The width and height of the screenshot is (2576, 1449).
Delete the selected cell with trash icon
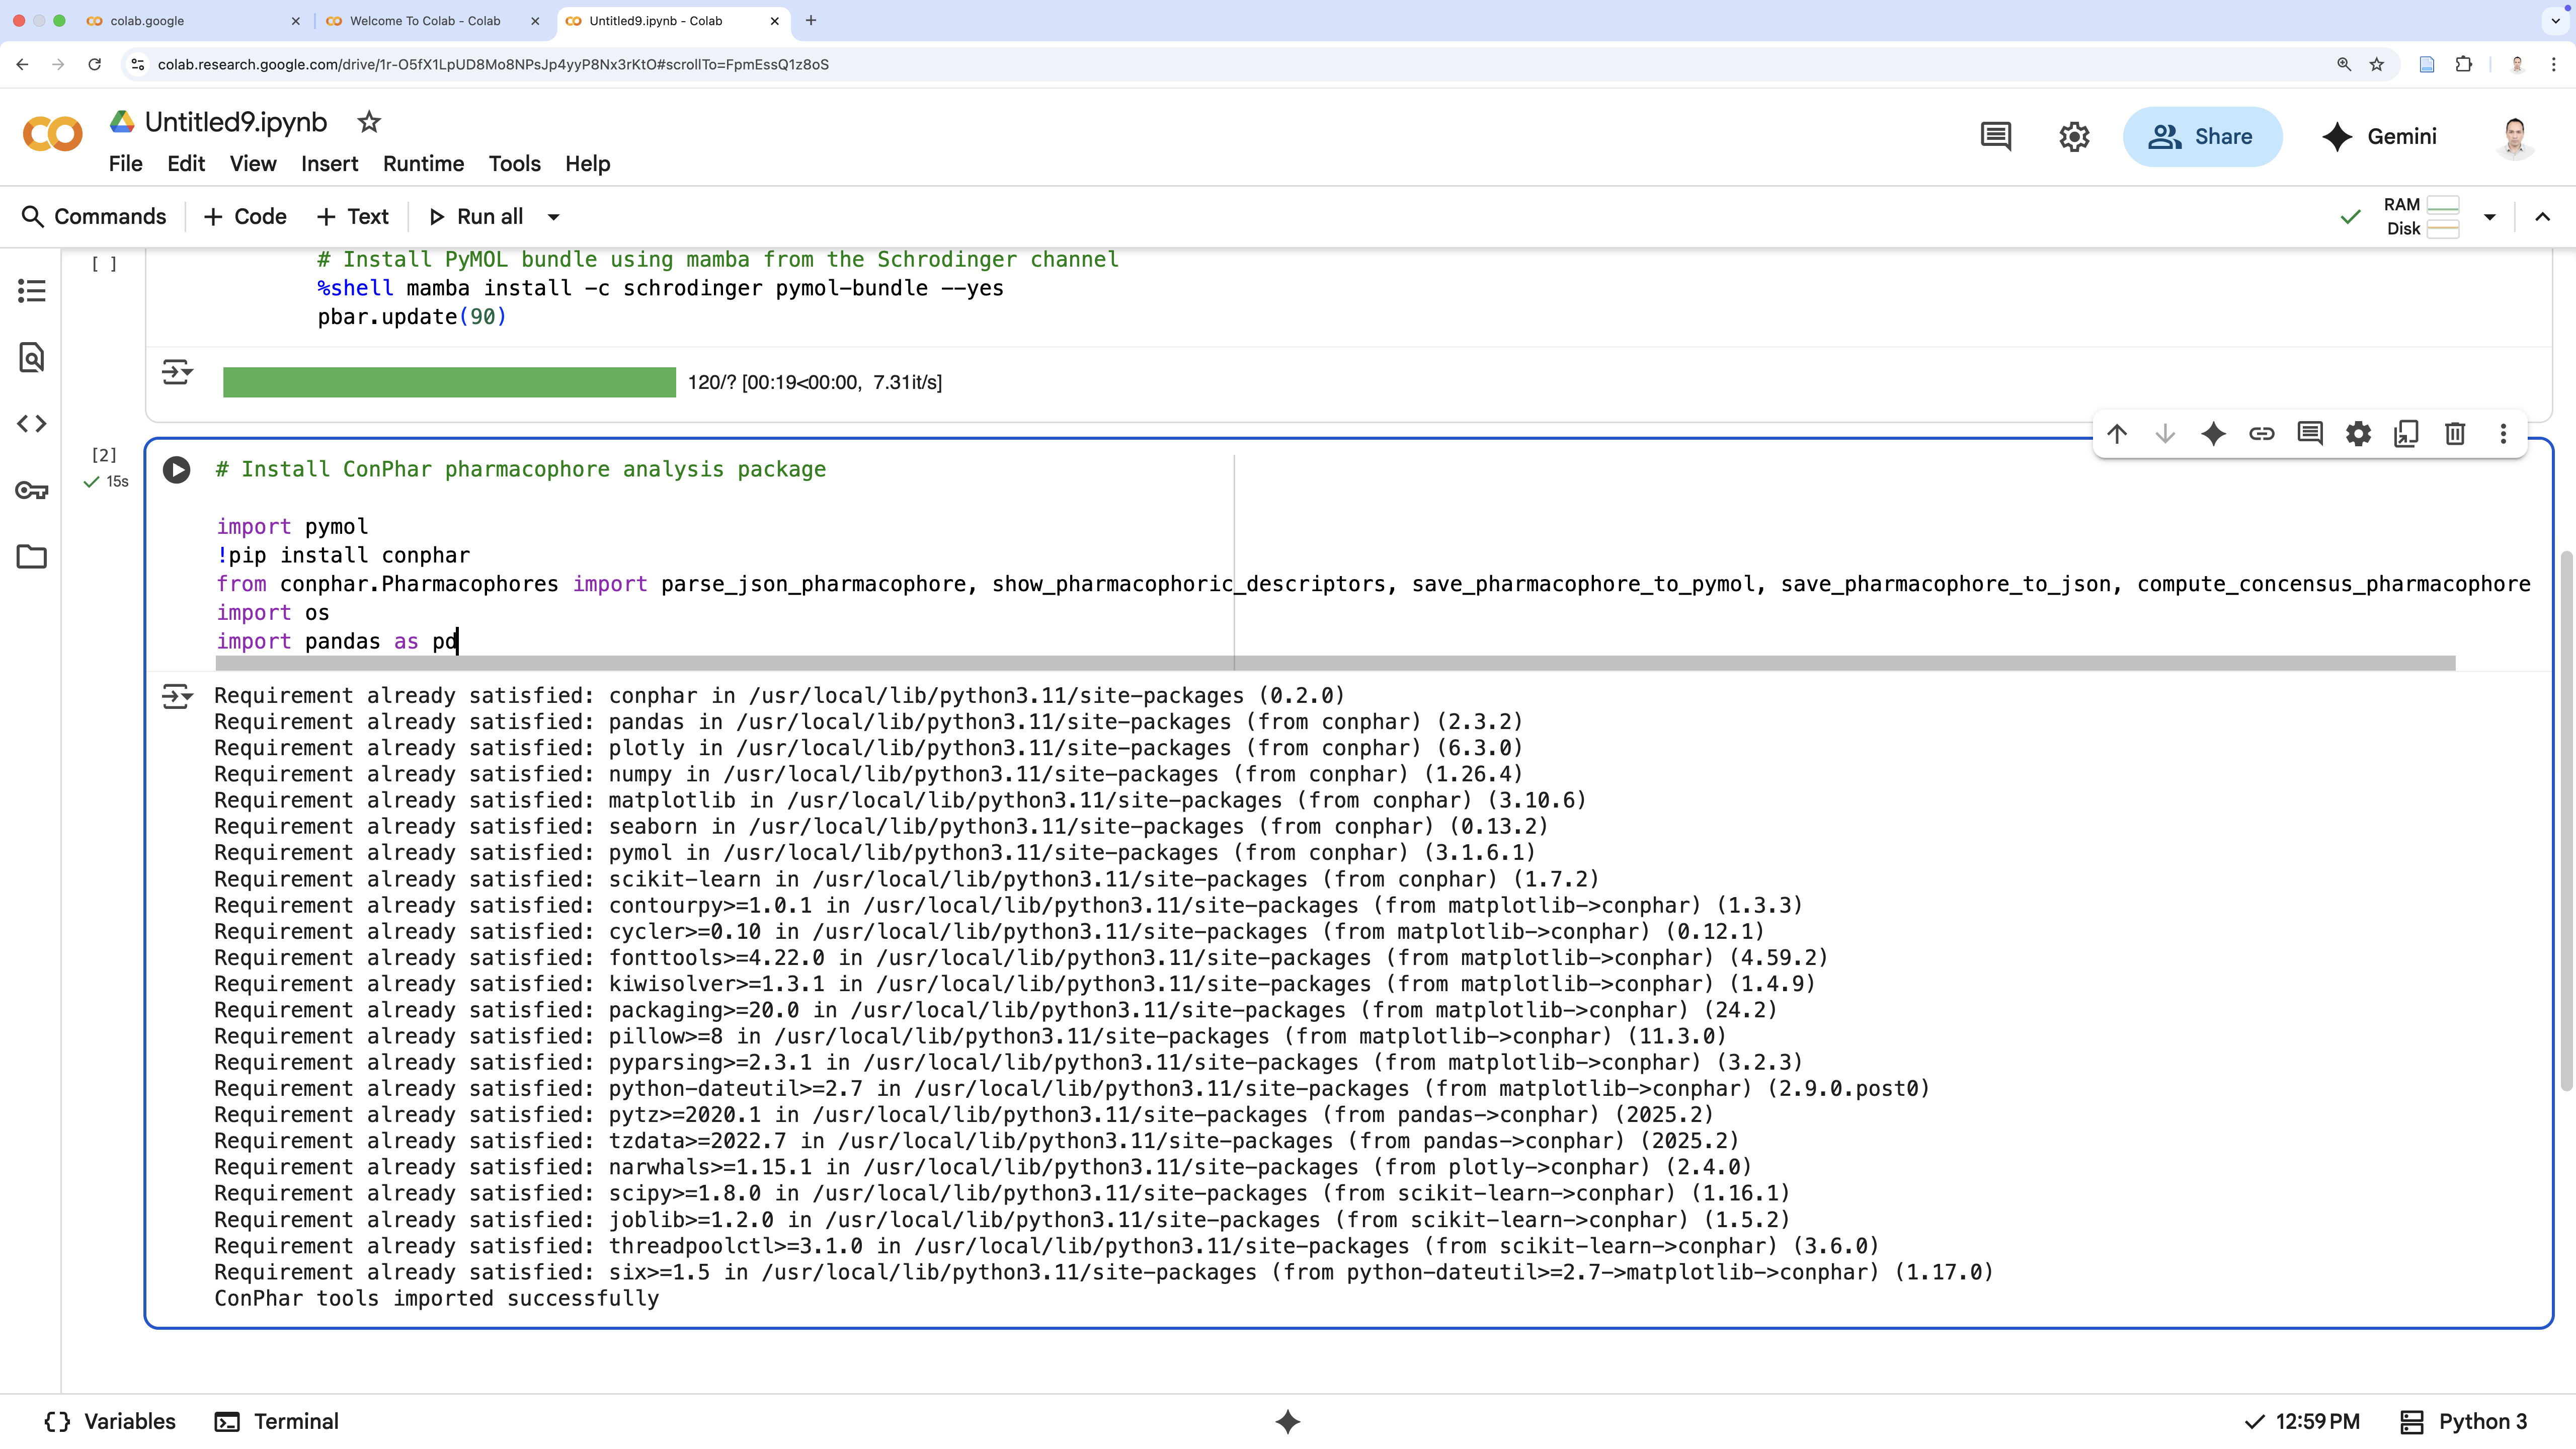[x=2454, y=434]
